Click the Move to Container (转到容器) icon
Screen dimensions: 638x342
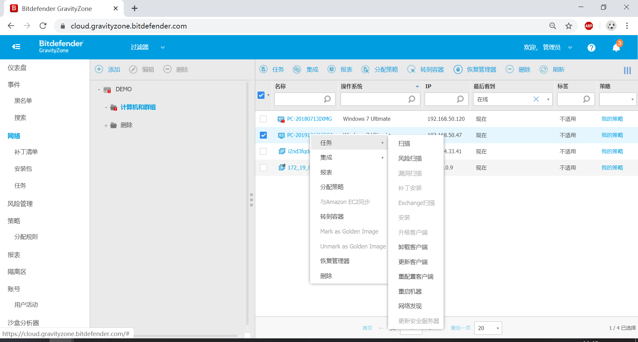(x=411, y=69)
